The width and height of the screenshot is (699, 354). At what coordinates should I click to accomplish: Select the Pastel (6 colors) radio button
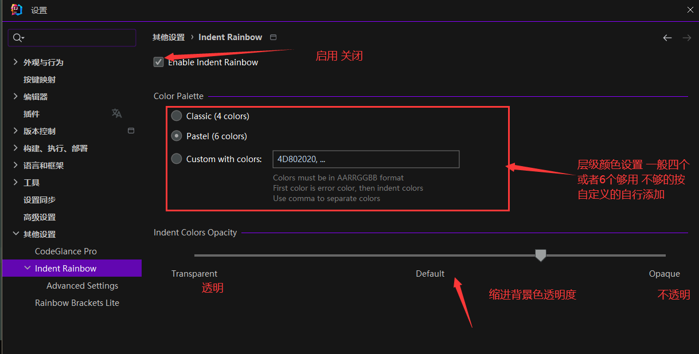coord(177,136)
